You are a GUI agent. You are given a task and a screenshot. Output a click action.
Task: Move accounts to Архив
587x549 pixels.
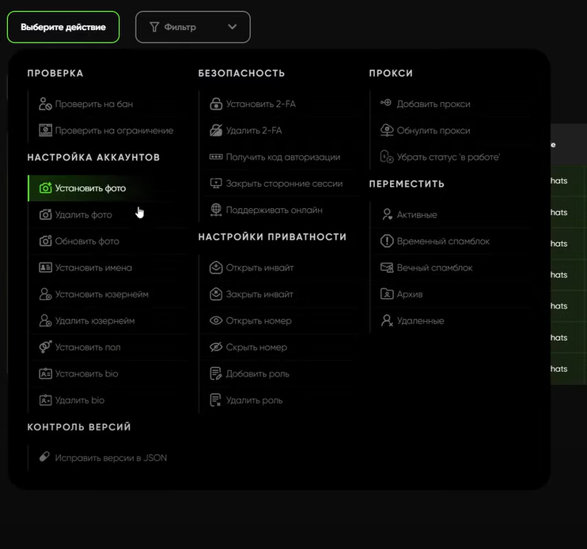(x=410, y=294)
